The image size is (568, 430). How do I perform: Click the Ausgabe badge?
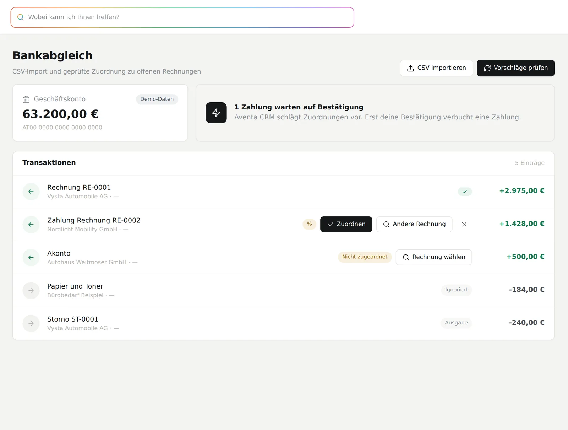(456, 323)
